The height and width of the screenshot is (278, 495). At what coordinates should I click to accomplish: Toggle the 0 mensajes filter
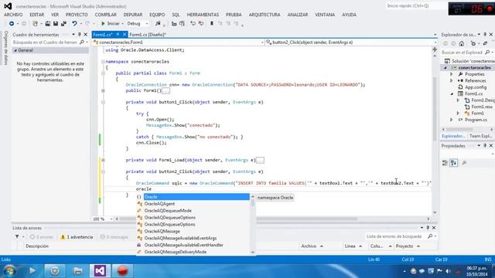point(114,237)
